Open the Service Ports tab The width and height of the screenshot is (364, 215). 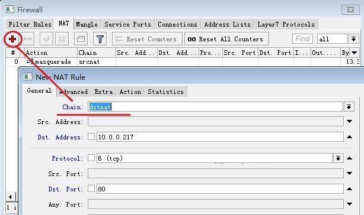click(127, 24)
